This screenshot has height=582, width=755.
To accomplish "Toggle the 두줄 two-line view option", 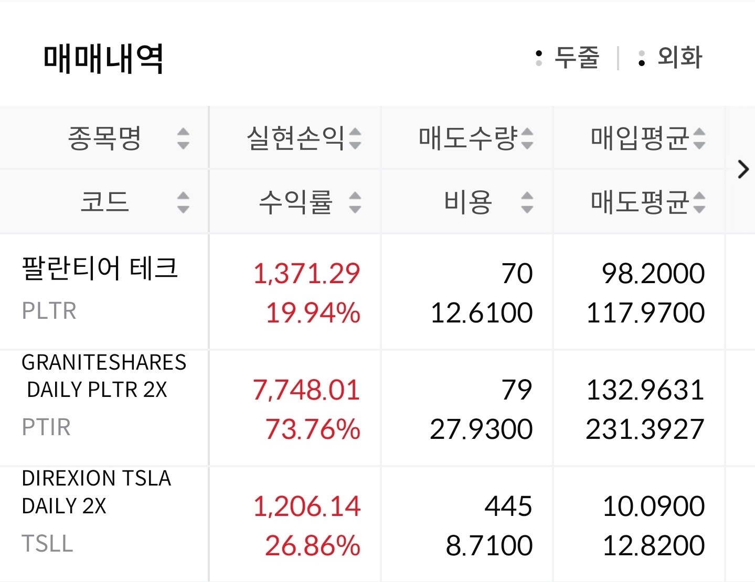I will (x=568, y=58).
